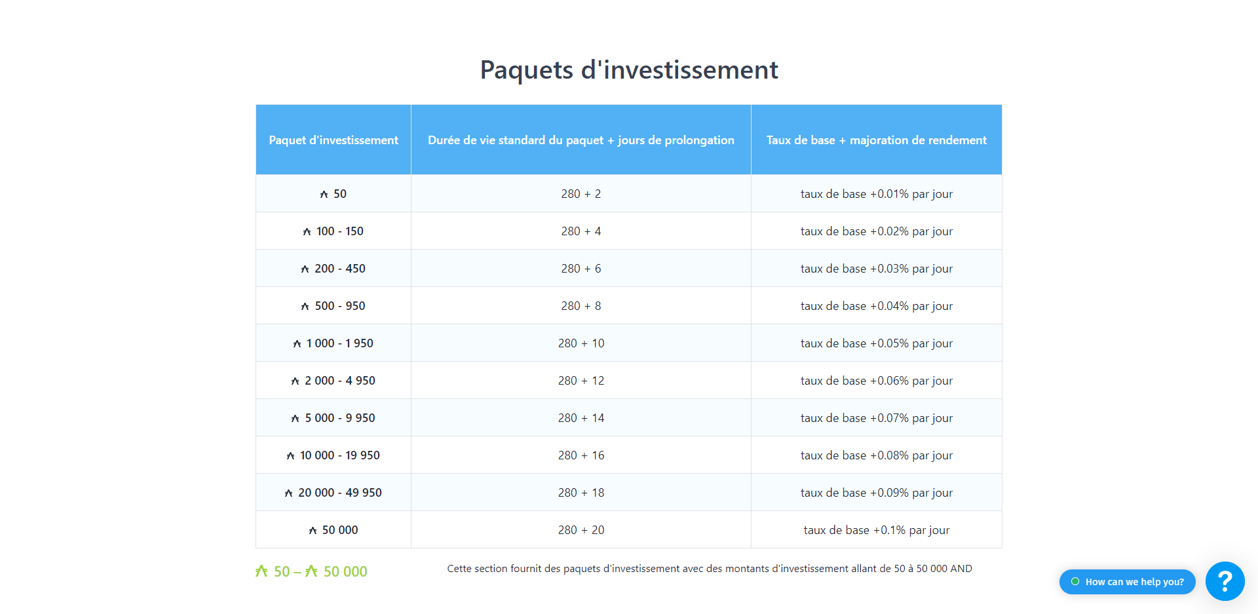This screenshot has width=1258, height=614.
Task: Click the currency icon beside 50 000 row
Action: (x=313, y=531)
